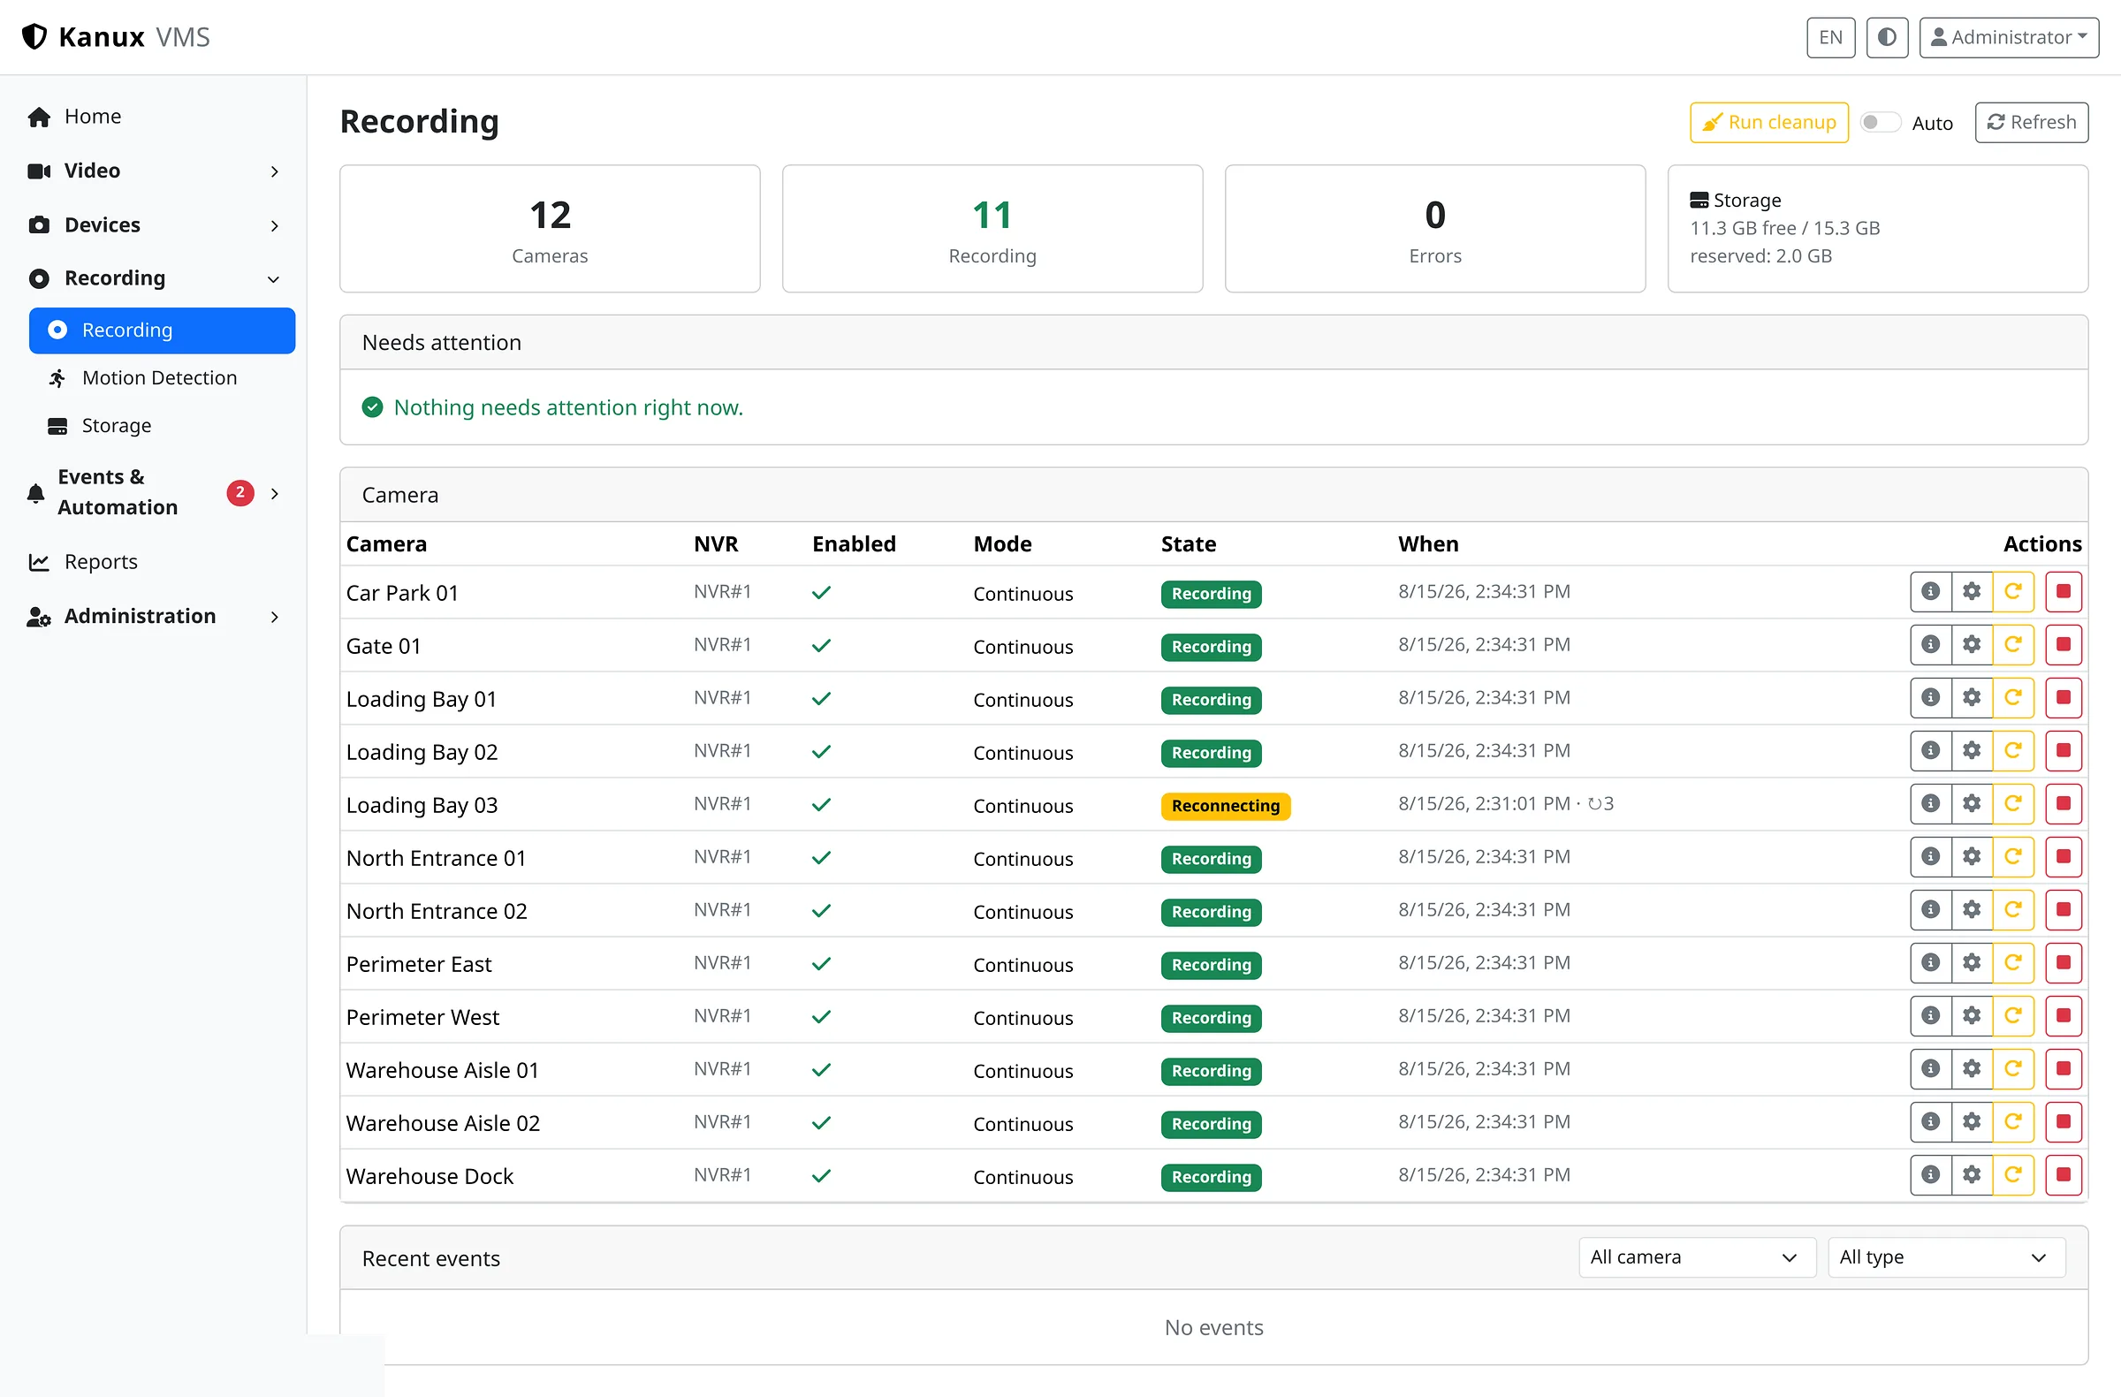Click the Perimeter East camera name
2121x1397 pixels.
(x=419, y=965)
